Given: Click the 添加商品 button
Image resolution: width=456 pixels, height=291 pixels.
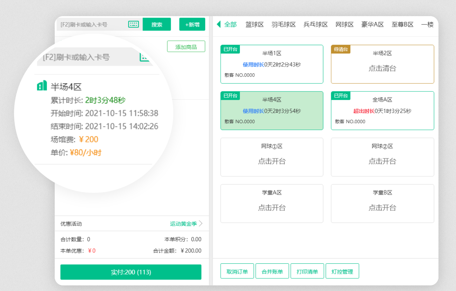Looking at the screenshot, I should tap(186, 46).
